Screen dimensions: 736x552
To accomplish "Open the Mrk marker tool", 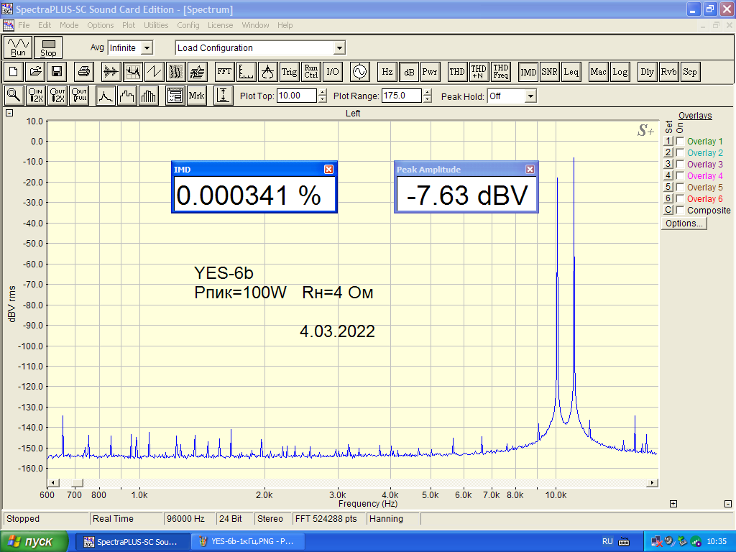I will 196,96.
